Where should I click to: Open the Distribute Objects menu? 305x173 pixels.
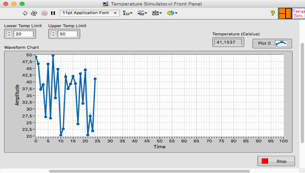tap(142, 13)
